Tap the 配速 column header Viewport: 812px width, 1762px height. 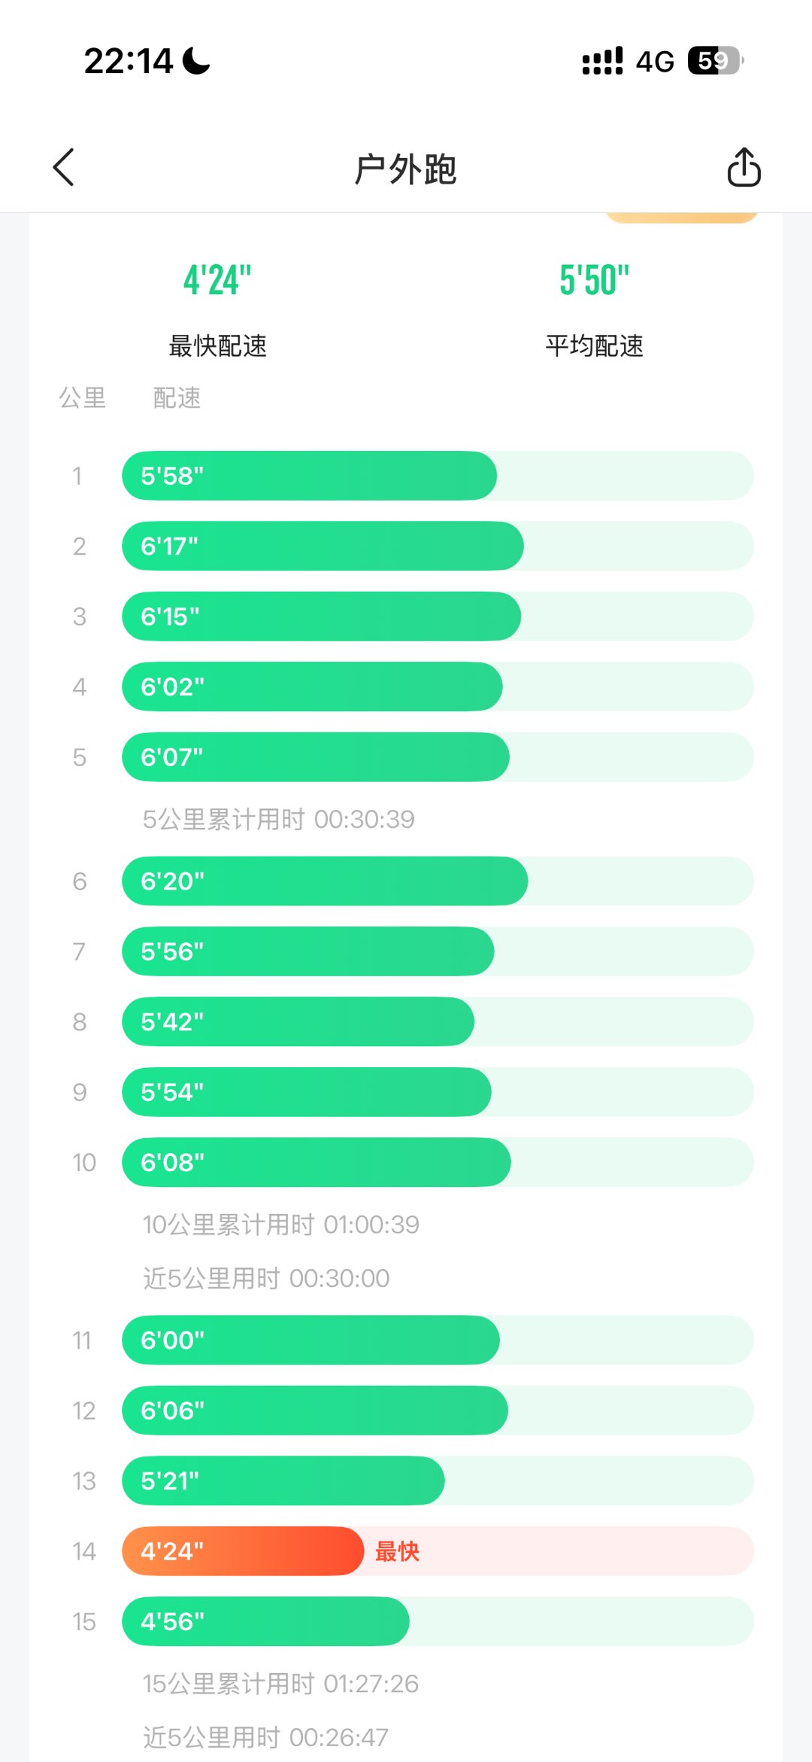point(177,397)
